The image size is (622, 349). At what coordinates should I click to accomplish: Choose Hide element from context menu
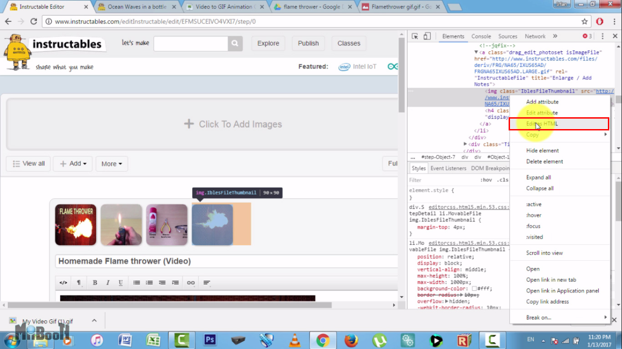(x=560, y=150)
